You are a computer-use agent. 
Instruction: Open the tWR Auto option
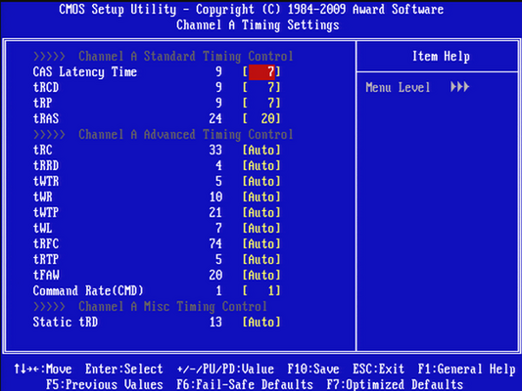coord(261,197)
